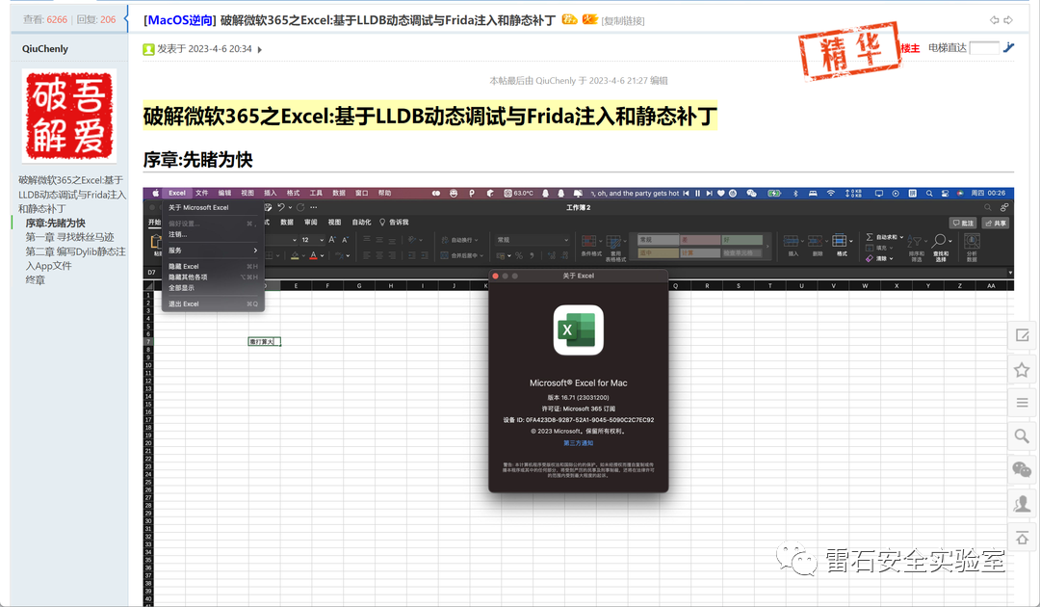1040x607 pixels.
Task: Select the red 差 cell style swatch
Action: pos(700,240)
